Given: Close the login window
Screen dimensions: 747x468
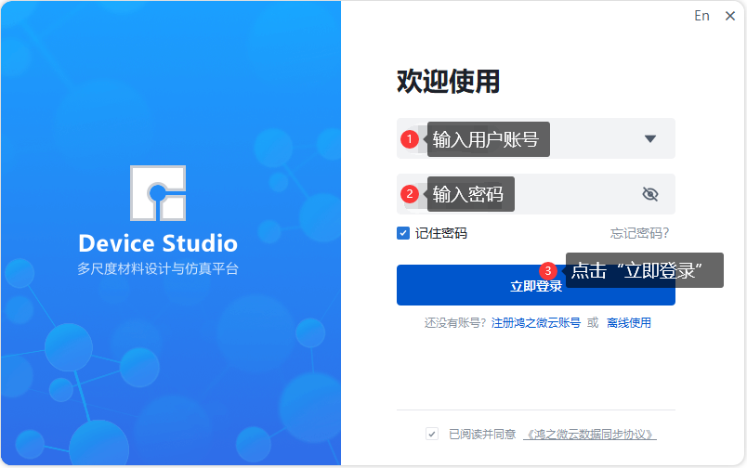Looking at the screenshot, I should (x=729, y=16).
